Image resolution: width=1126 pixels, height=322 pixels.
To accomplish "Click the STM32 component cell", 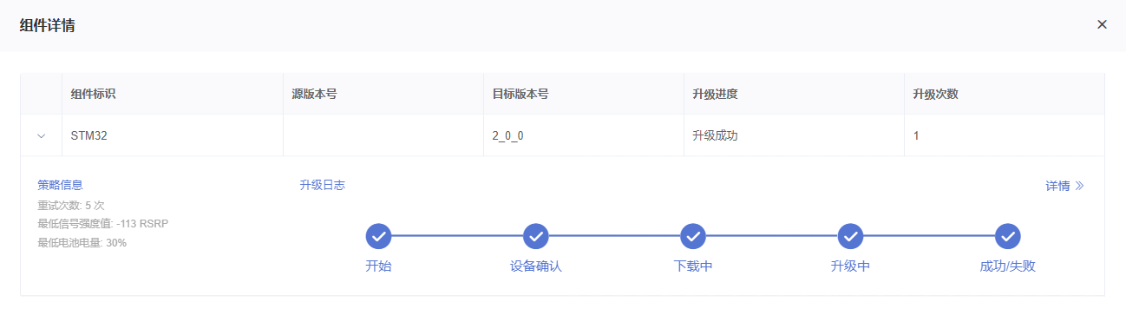I will pos(173,135).
